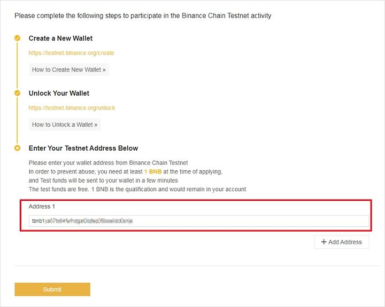Click the progress line between steps two and three

pos(17,120)
